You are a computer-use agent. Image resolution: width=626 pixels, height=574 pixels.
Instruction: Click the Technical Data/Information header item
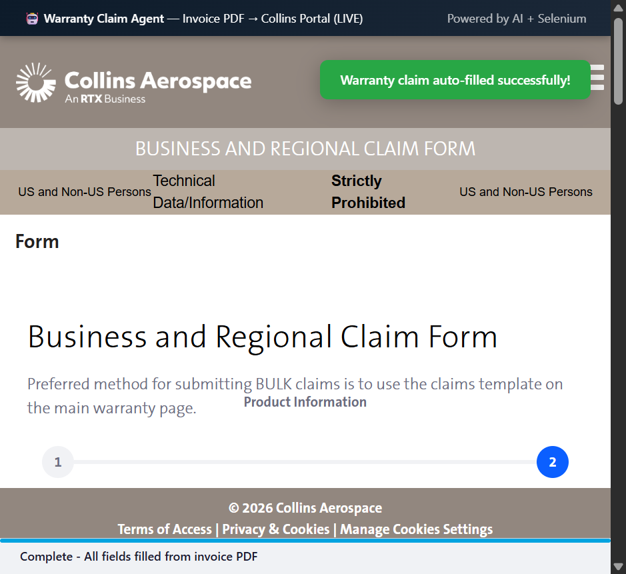click(207, 191)
